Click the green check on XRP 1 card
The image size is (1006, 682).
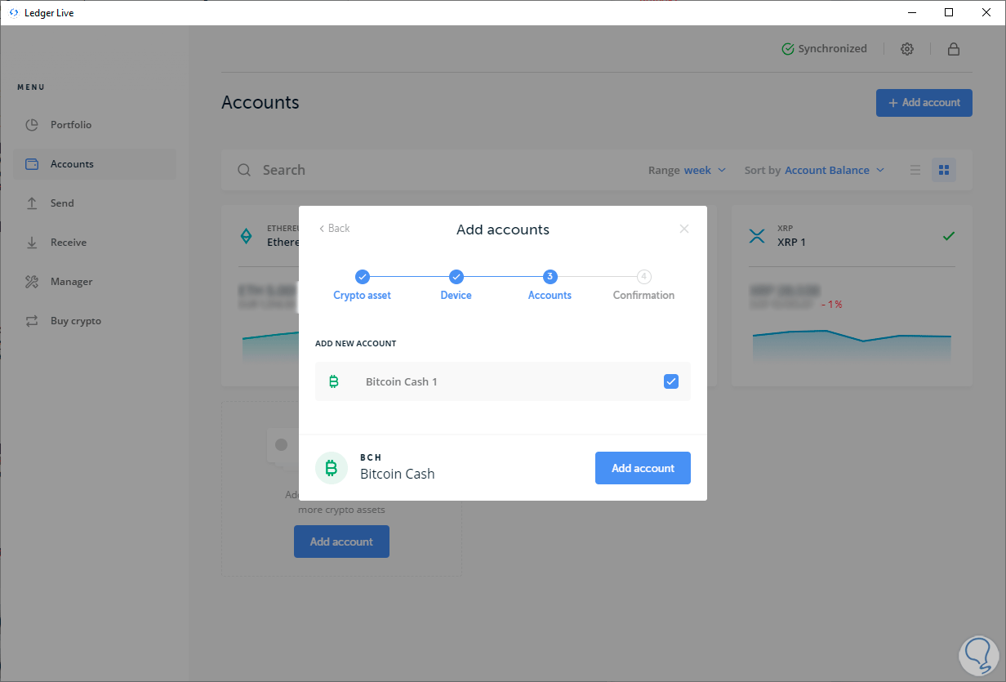tap(948, 236)
